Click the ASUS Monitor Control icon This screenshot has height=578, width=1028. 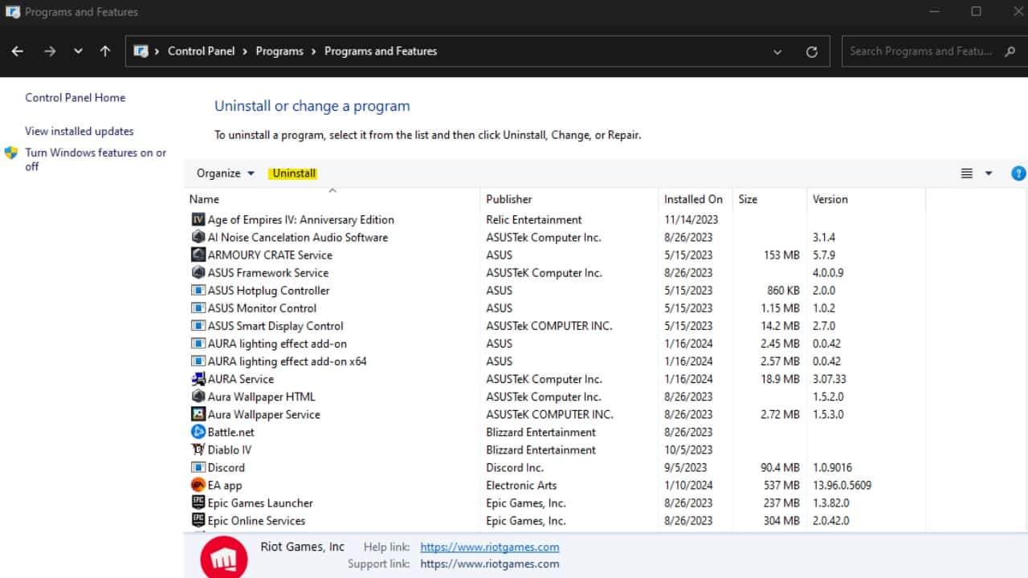198,307
